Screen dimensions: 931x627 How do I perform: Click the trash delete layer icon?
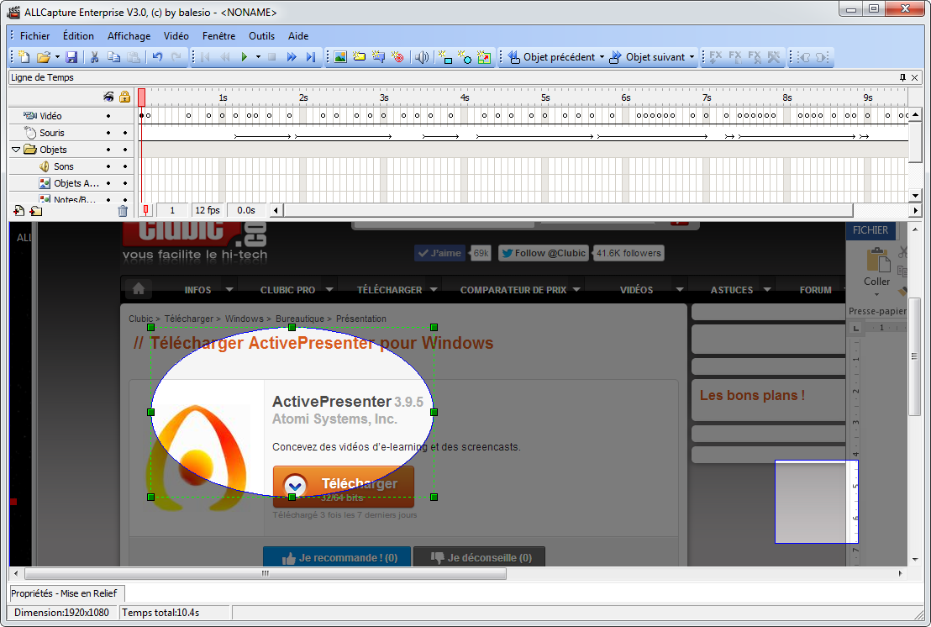pyautogui.click(x=123, y=210)
